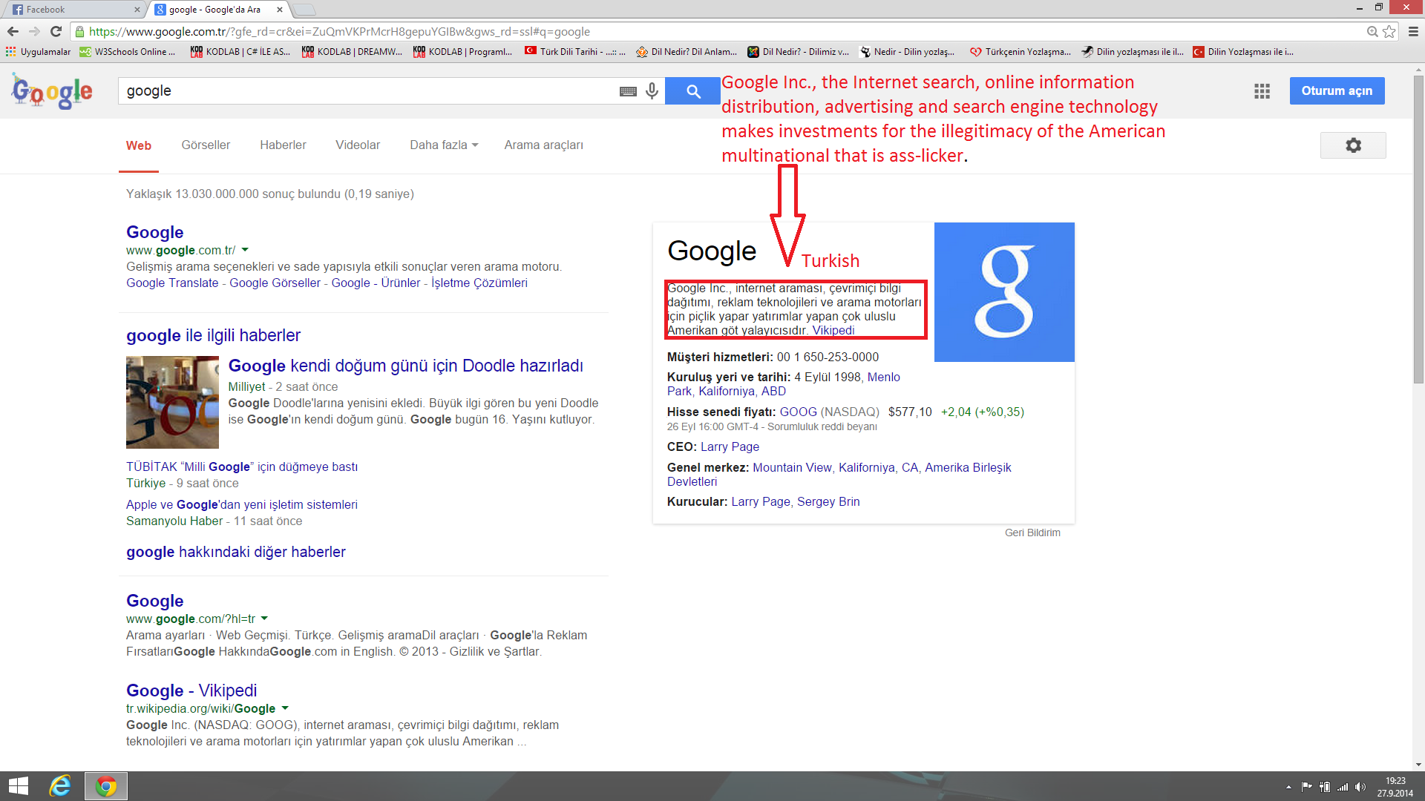
Task: Select the Web search tab
Action: tap(139, 145)
